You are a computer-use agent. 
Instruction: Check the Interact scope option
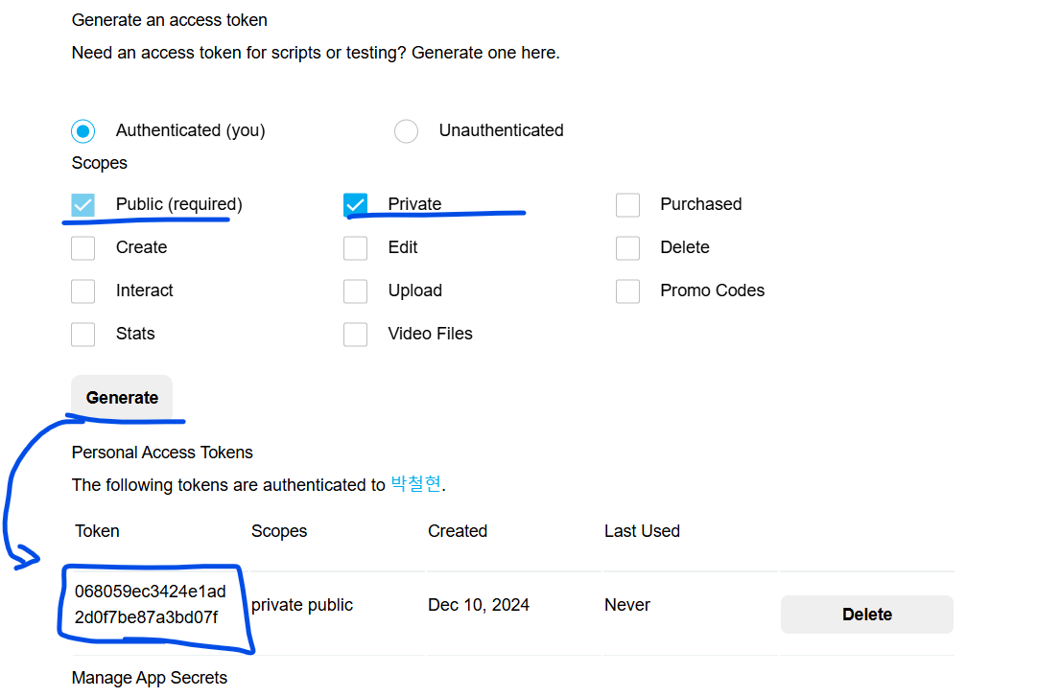click(x=83, y=290)
